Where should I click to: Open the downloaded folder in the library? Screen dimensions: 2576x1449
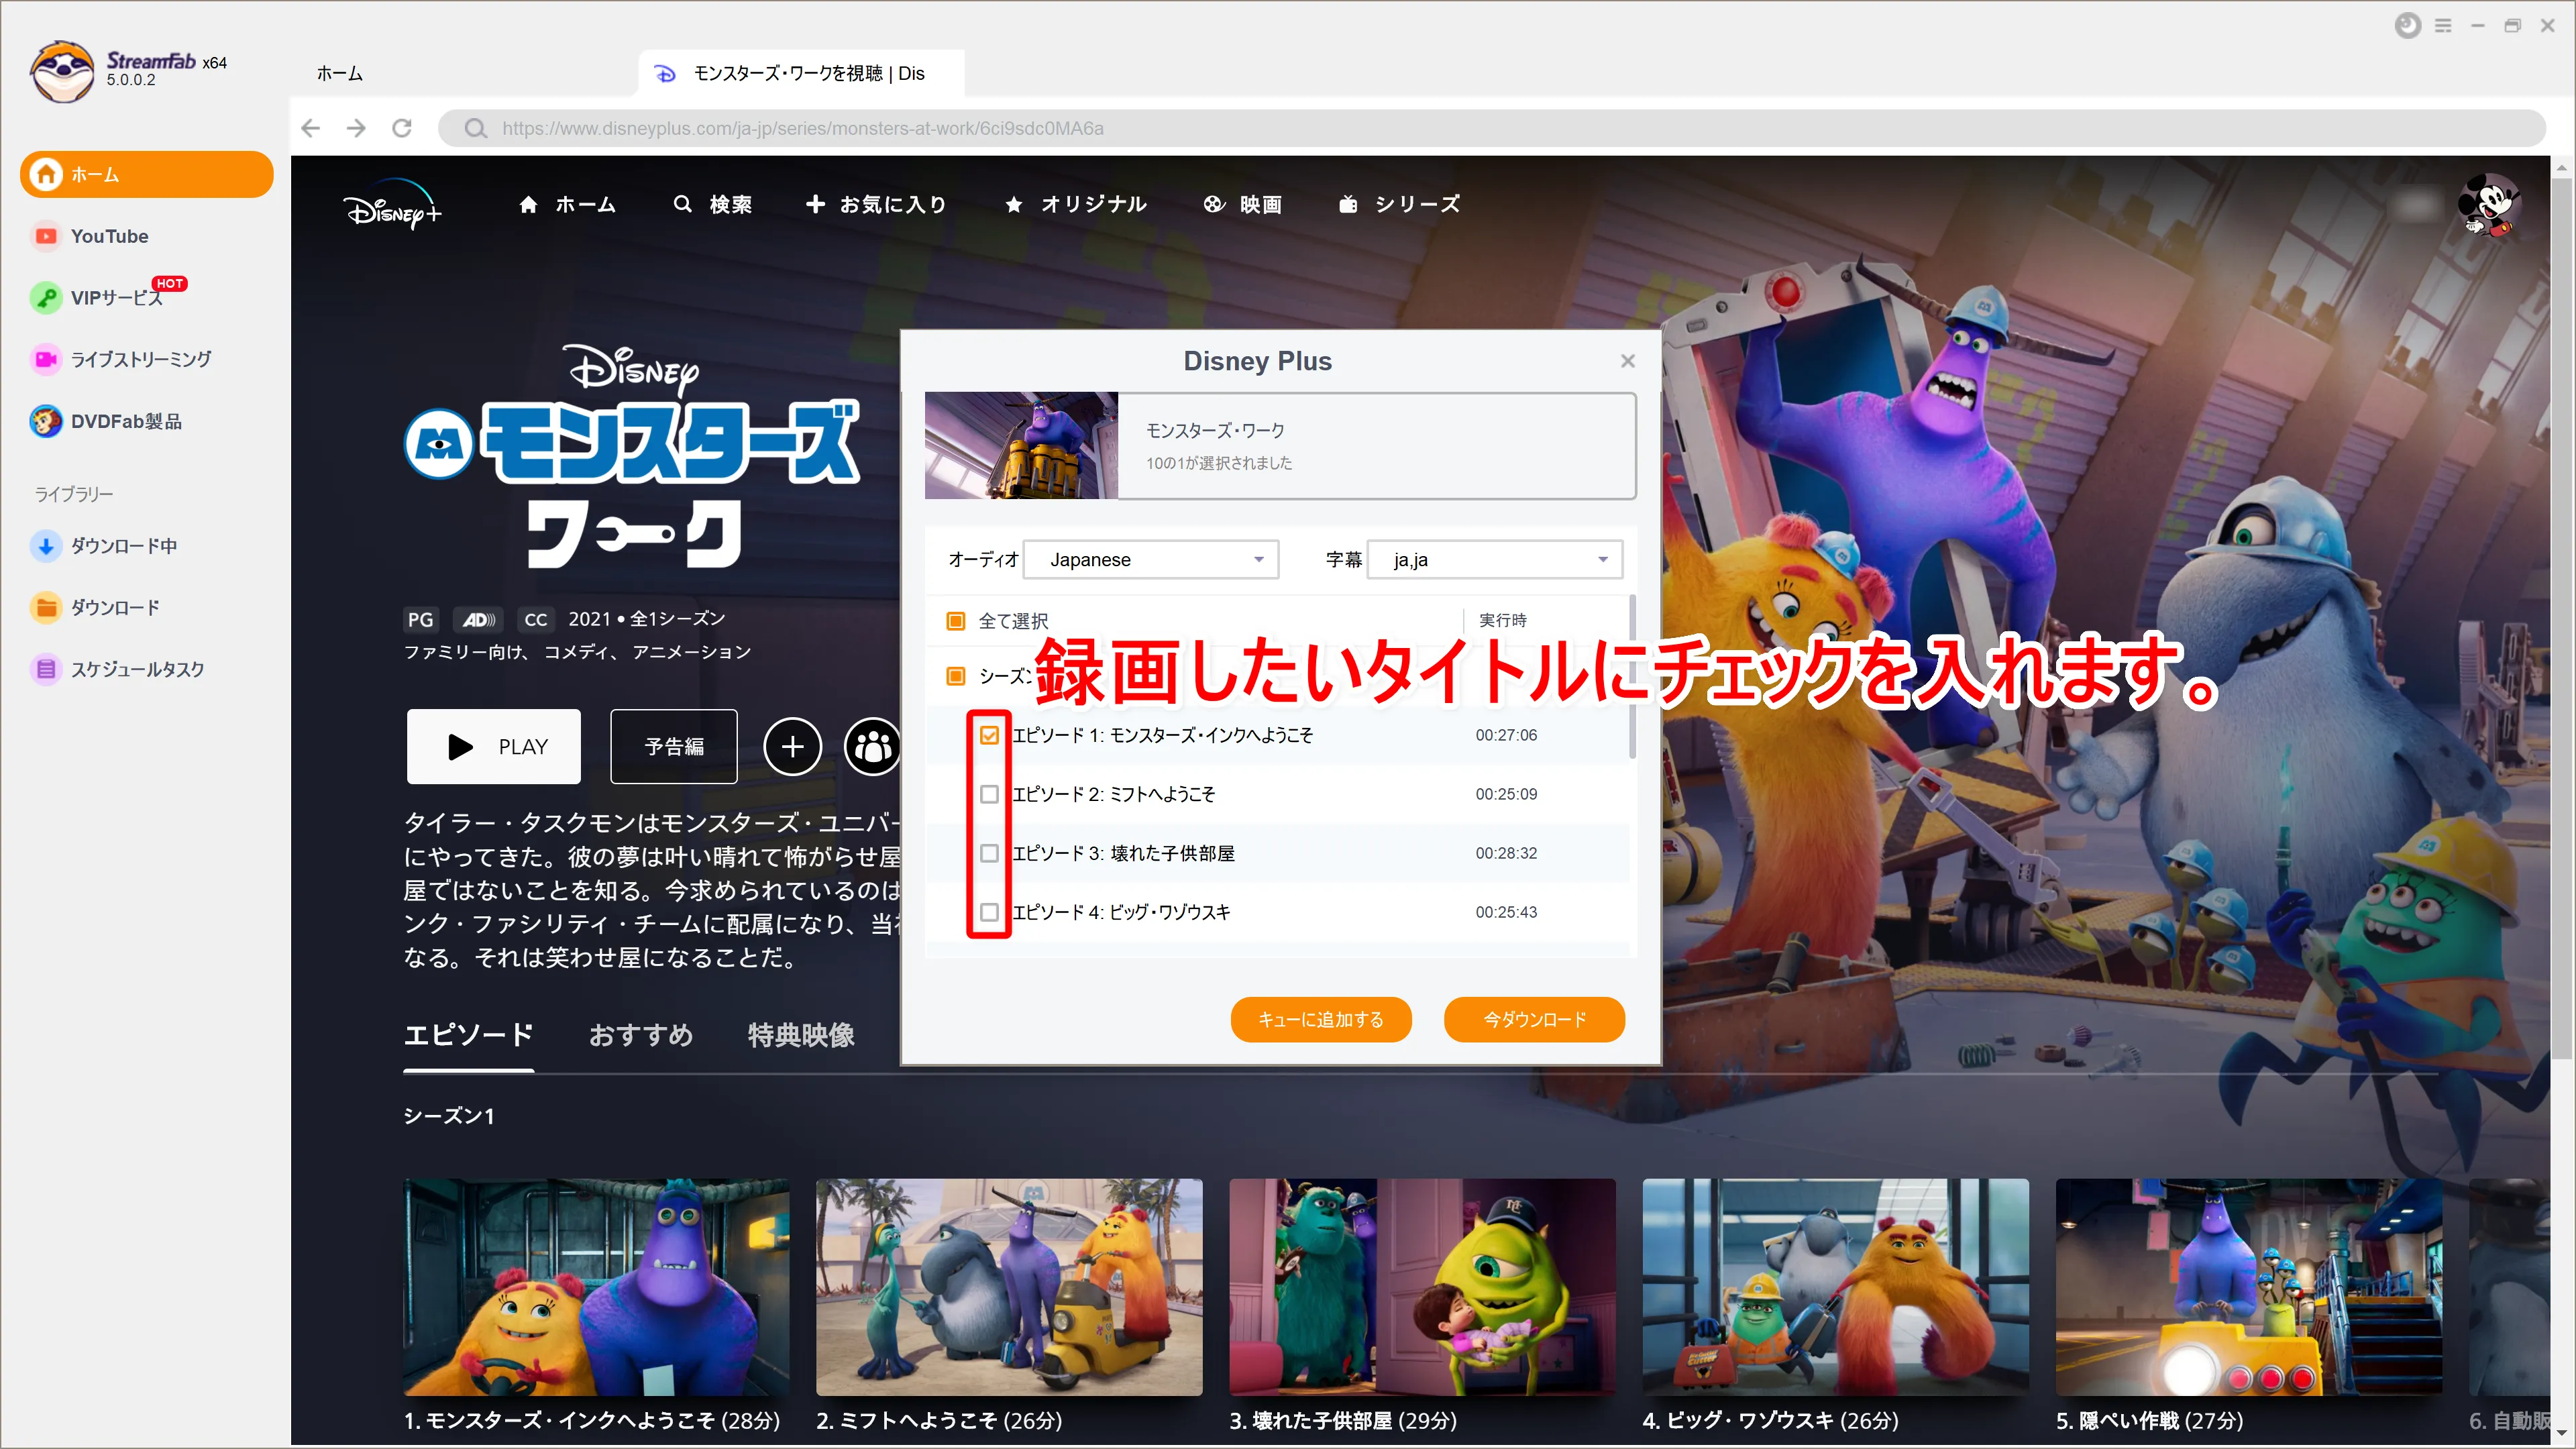pyautogui.click(x=95, y=607)
